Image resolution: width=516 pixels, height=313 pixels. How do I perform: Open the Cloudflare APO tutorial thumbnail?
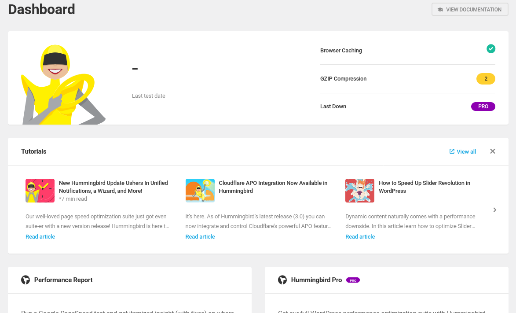(200, 191)
